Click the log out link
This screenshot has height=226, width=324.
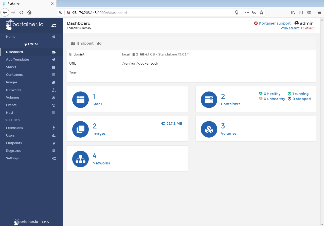(309, 28)
